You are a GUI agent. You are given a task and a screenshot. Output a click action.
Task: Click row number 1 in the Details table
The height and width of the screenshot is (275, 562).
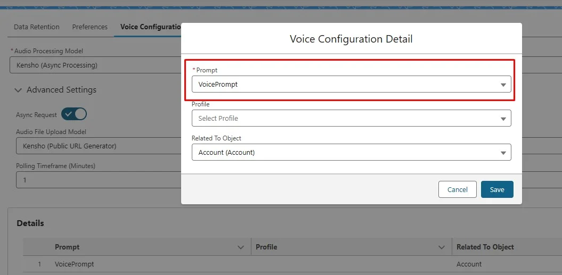39,264
